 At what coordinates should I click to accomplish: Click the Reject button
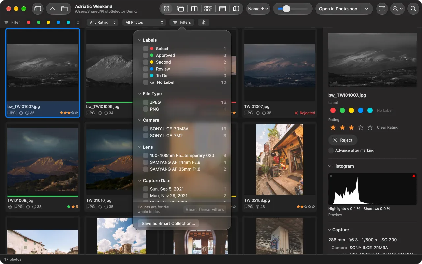[x=343, y=140]
